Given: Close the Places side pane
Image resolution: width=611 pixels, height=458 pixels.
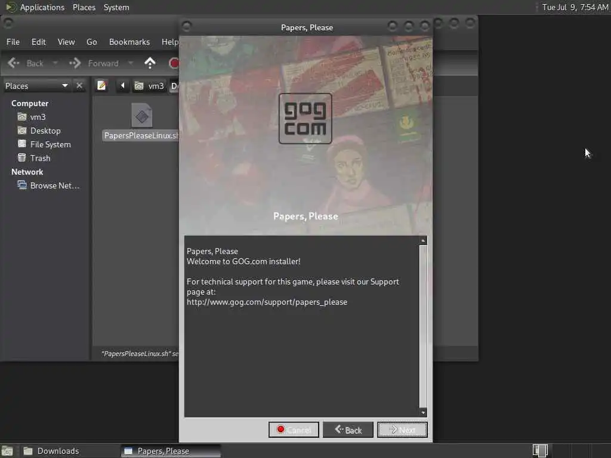Looking at the screenshot, I should [x=79, y=86].
